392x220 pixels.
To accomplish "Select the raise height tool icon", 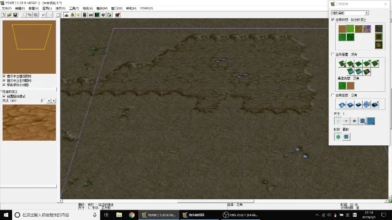I will (x=342, y=105).
